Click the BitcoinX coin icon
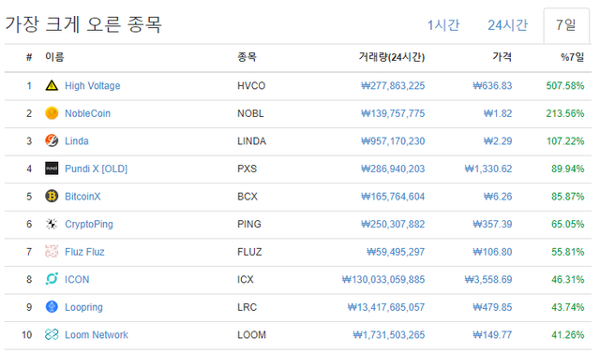This screenshot has width=600, height=353. pyautogui.click(x=52, y=197)
